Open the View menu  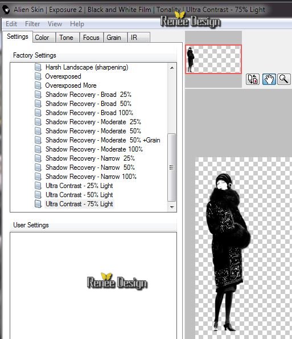[55, 24]
